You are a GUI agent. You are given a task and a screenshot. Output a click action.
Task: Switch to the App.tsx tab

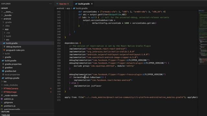[x=62, y=4]
